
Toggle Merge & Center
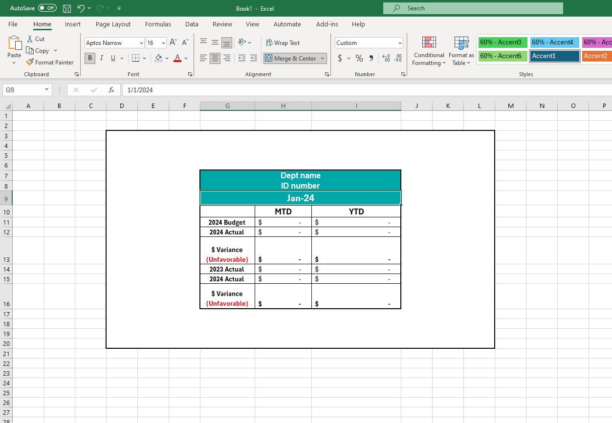(291, 58)
